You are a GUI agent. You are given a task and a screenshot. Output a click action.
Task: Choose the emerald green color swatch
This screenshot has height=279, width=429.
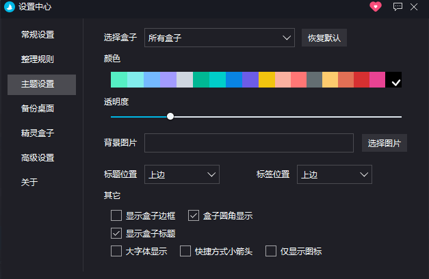coord(201,79)
